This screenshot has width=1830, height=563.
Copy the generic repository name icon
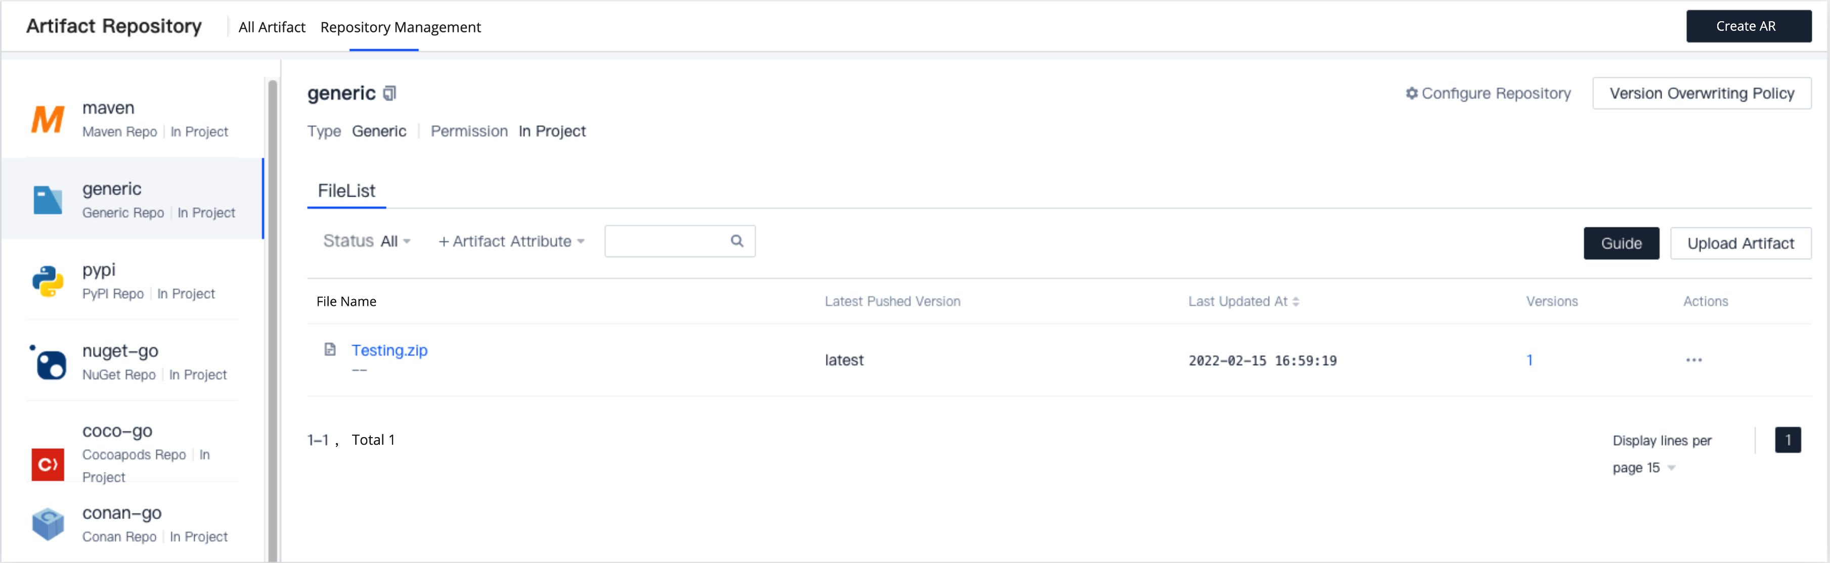click(x=389, y=93)
